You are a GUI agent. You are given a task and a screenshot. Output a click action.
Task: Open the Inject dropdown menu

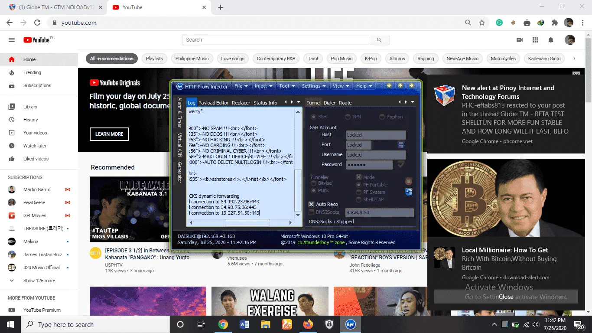(263, 86)
